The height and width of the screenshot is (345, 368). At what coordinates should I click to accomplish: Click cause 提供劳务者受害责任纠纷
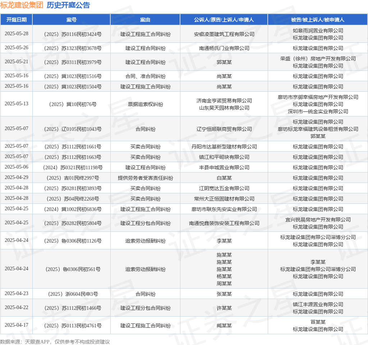pyautogui.click(x=145, y=178)
